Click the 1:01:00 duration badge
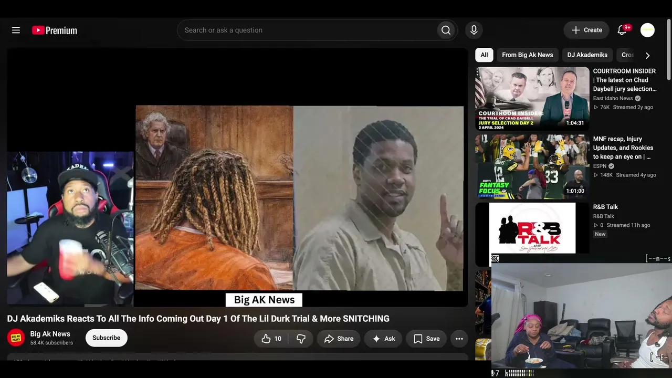Screen dimensions: 672x378 pyautogui.click(x=575, y=191)
